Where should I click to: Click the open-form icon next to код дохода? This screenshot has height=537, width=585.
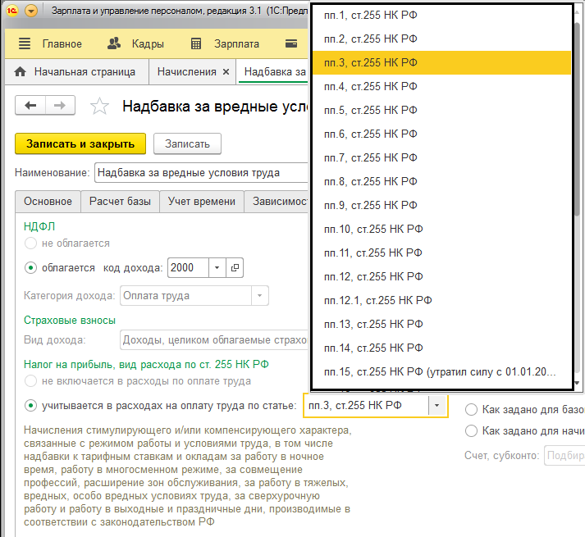[235, 268]
